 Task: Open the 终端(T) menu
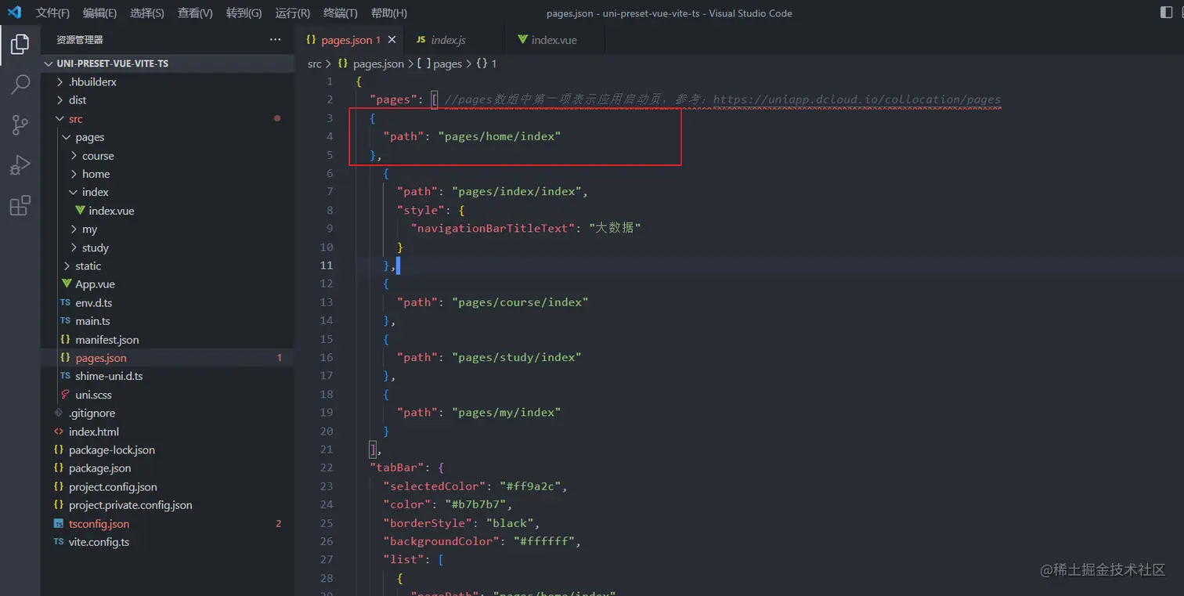[x=340, y=13]
